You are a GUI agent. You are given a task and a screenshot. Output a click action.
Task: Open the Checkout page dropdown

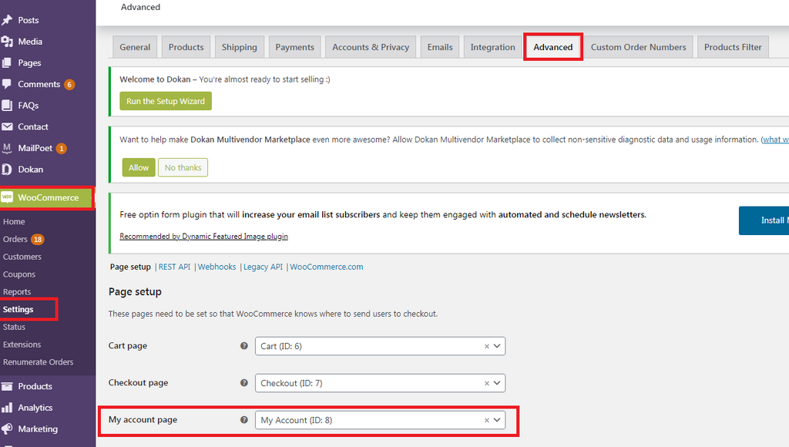coord(380,383)
